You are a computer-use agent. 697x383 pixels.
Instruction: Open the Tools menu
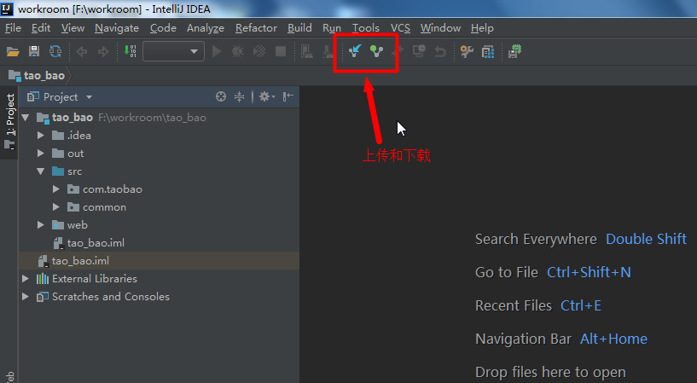tap(366, 28)
